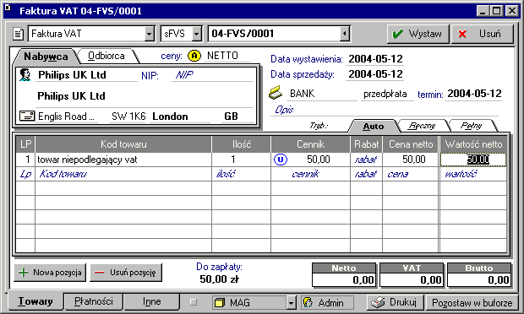Image resolution: width=524 pixels, height=314 pixels.
Task: Maximize the Faktura VAT window
Action: [x=497, y=11]
